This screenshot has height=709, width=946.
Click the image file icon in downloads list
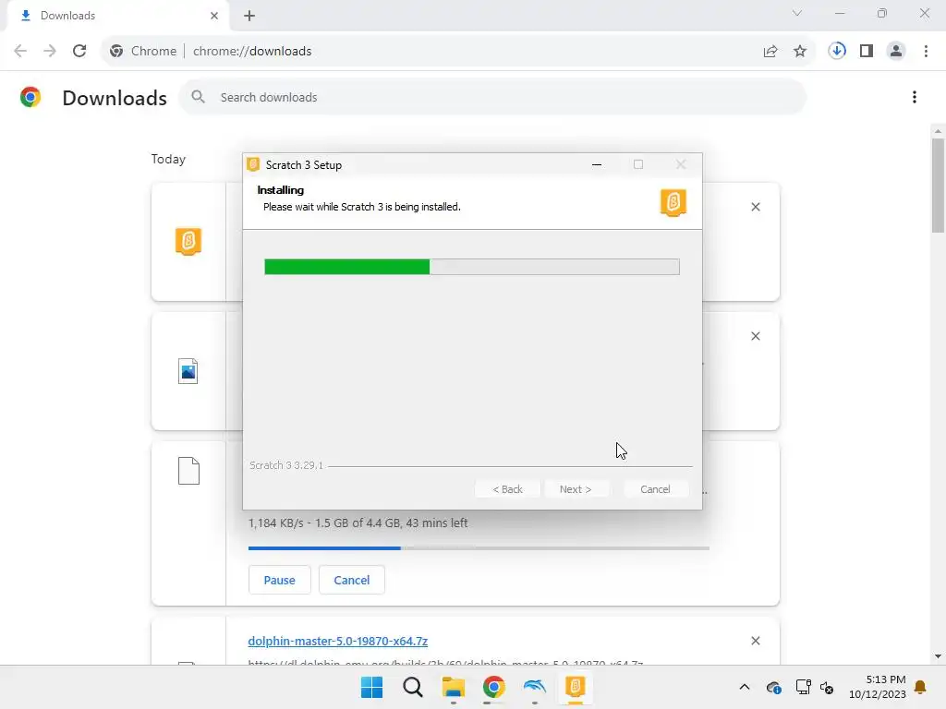click(x=188, y=371)
